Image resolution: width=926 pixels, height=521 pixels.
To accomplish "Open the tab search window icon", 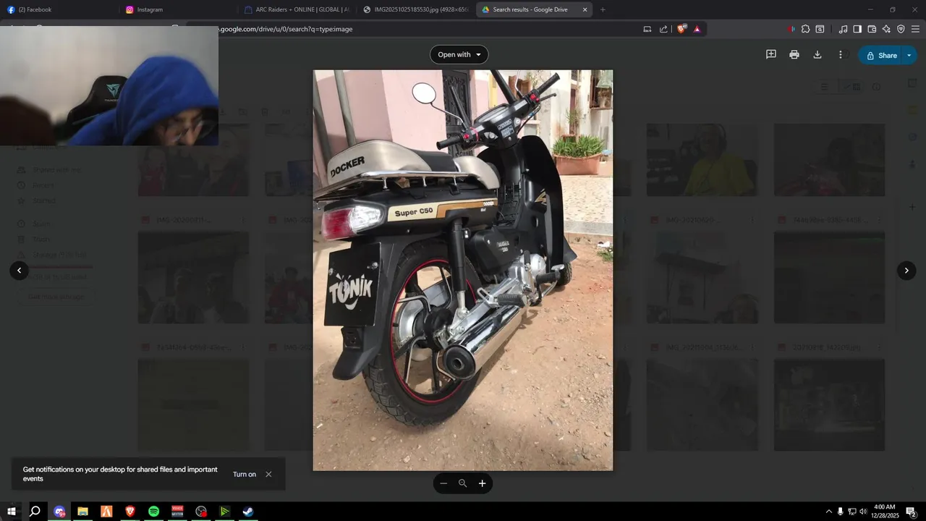I will click(820, 29).
